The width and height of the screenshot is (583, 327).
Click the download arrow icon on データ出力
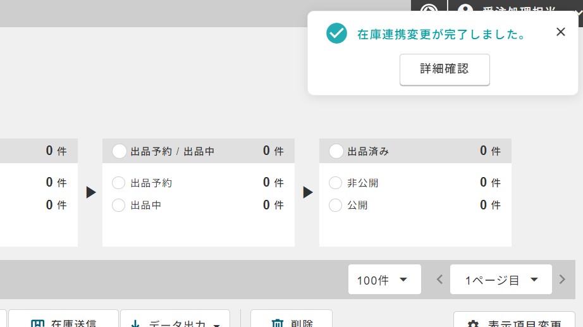(x=135, y=323)
